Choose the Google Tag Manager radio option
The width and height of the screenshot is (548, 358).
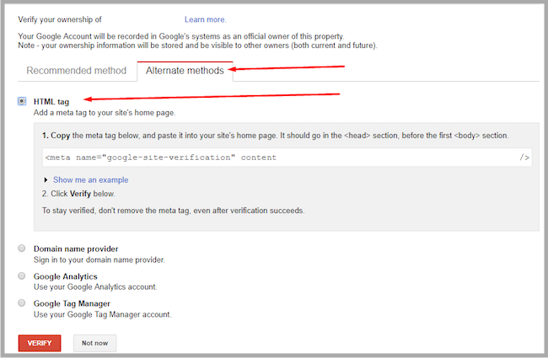[22, 302]
